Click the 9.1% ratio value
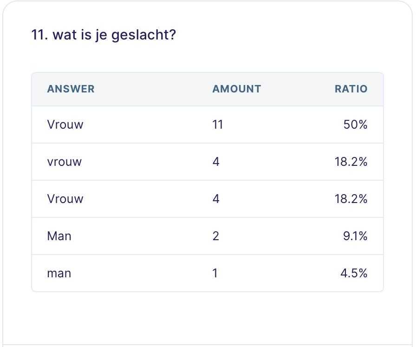The image size is (416, 347). pyautogui.click(x=355, y=236)
